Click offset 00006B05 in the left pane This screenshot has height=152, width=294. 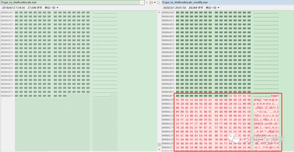(7, 36)
